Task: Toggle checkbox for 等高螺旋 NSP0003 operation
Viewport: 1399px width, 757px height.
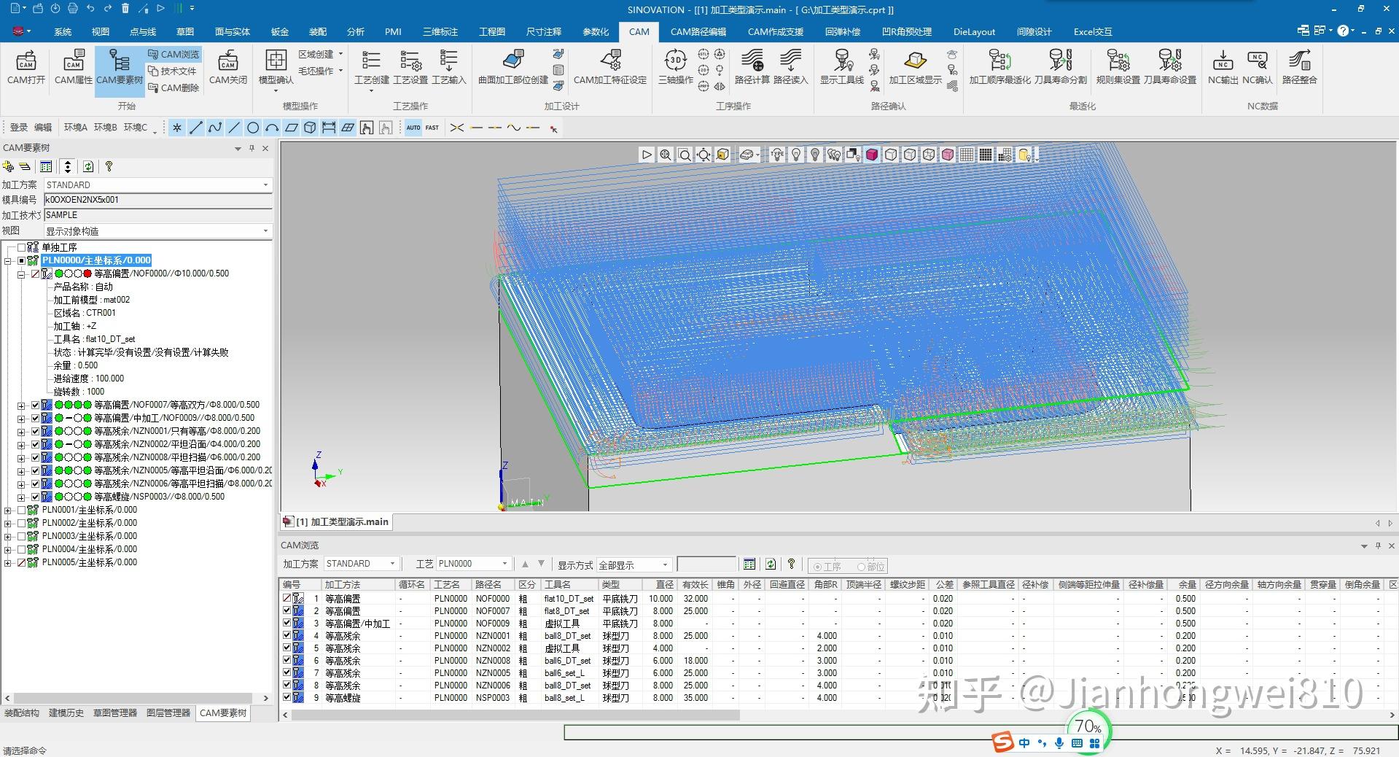Action: click(x=35, y=497)
